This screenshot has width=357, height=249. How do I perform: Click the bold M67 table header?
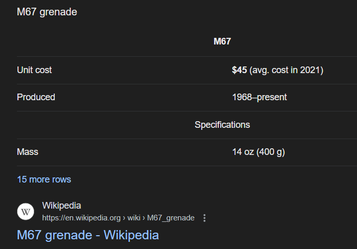(x=222, y=41)
